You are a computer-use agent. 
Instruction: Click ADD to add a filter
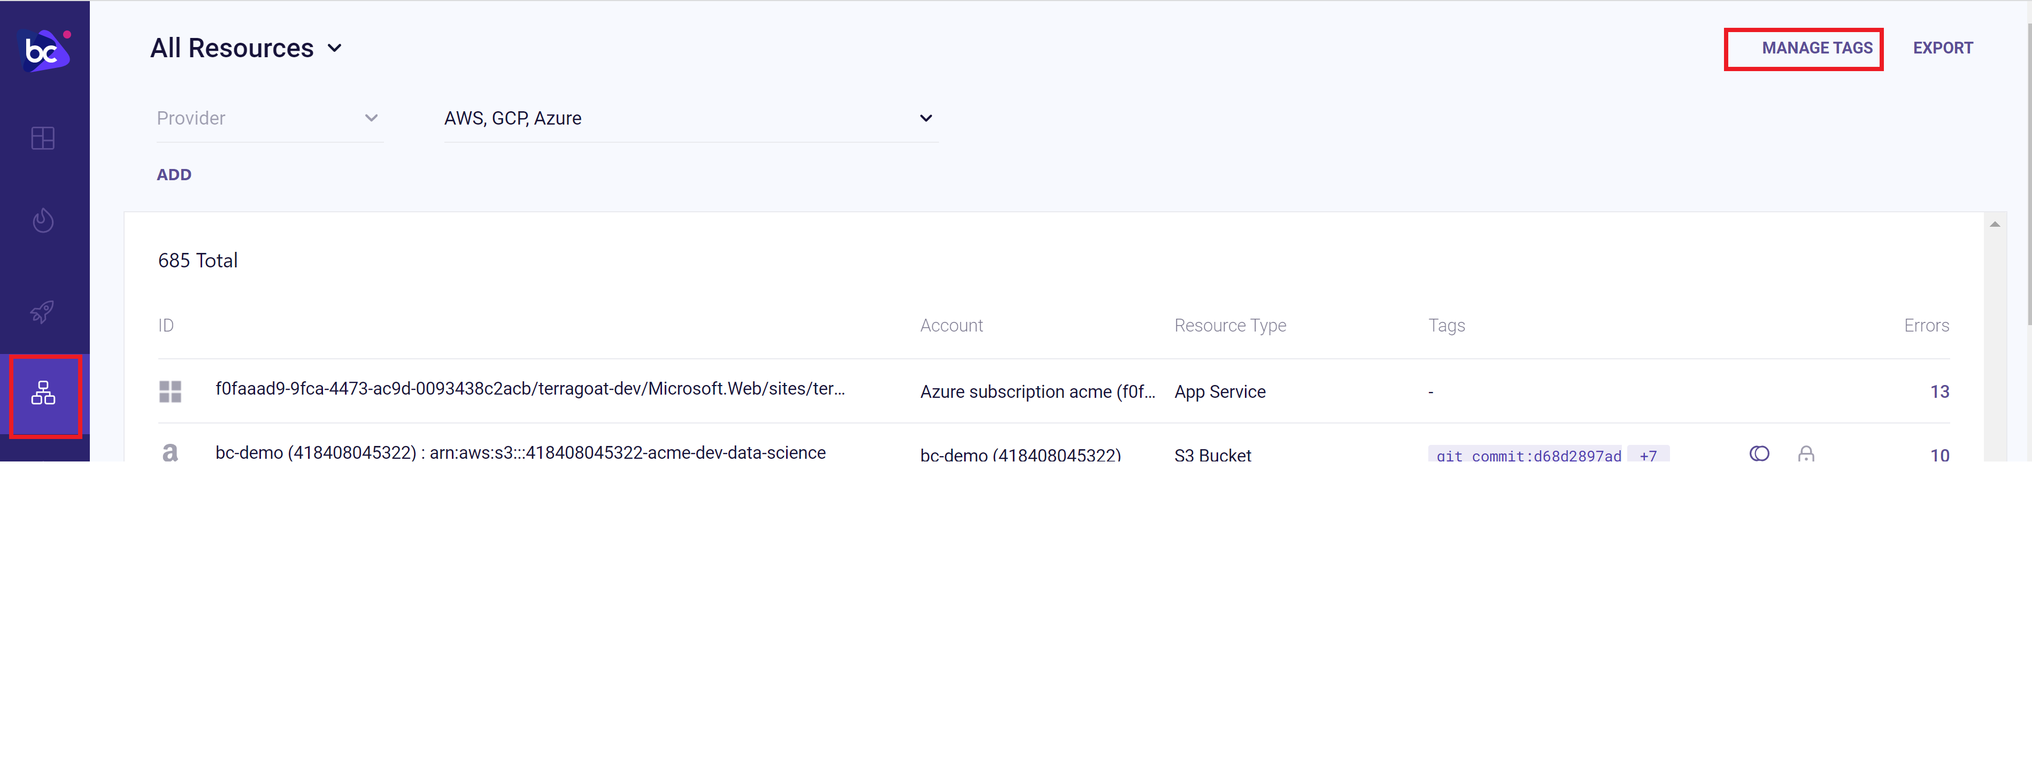[x=174, y=175]
